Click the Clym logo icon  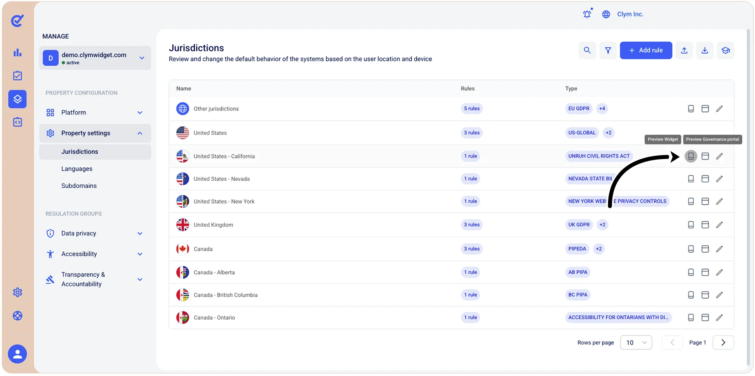click(x=17, y=20)
